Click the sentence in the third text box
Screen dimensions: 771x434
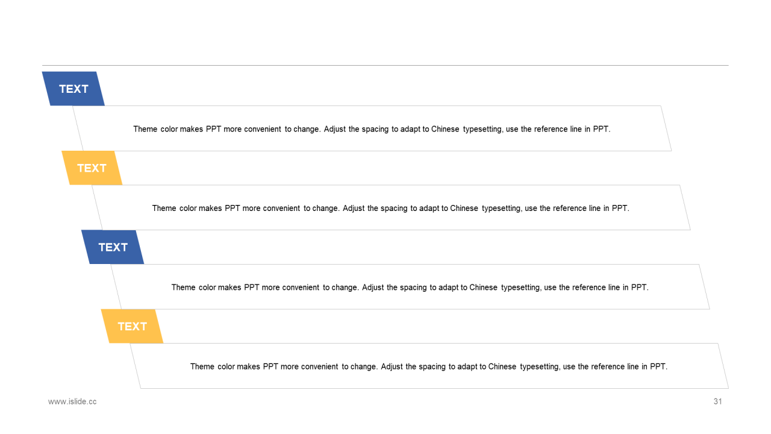click(x=410, y=288)
